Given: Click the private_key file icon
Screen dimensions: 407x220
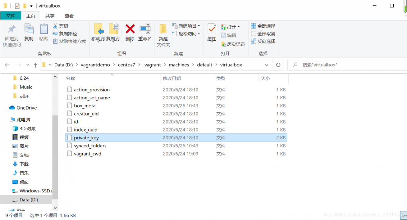Looking at the screenshot, I should point(70,137).
